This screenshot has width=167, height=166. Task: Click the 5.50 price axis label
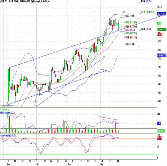pyautogui.click(x=160, y=93)
